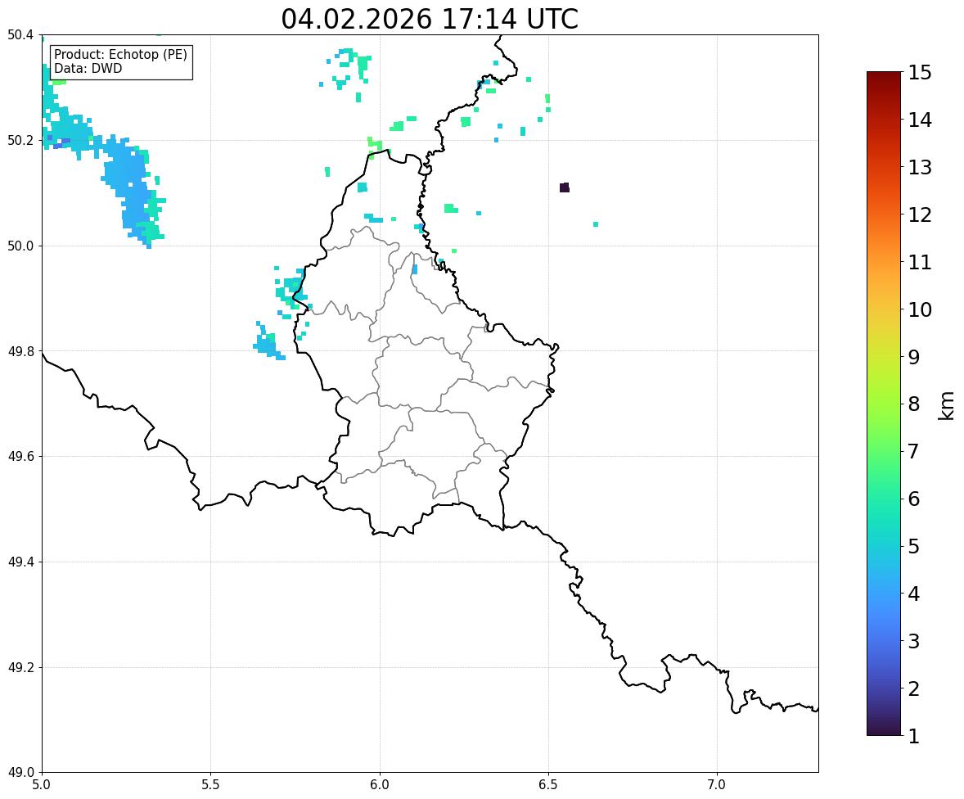Click the plot title '04.02.2026 17:14 UTC'

click(430, 19)
